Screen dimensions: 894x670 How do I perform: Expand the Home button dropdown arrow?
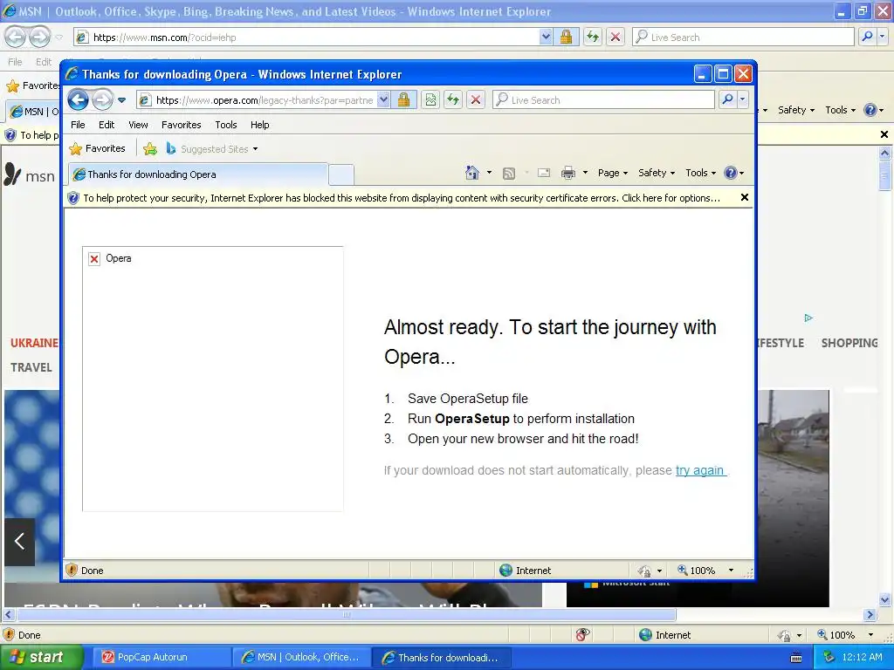[x=489, y=173]
